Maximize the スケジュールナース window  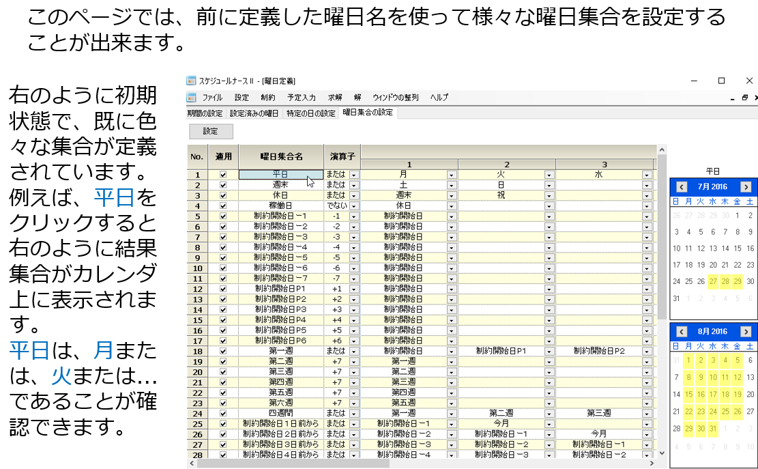tap(721, 81)
